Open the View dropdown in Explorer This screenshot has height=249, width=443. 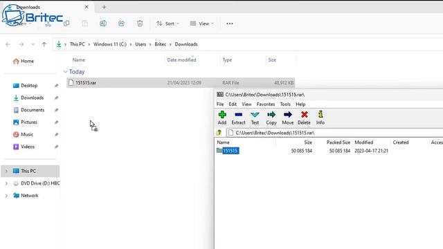click(x=201, y=24)
